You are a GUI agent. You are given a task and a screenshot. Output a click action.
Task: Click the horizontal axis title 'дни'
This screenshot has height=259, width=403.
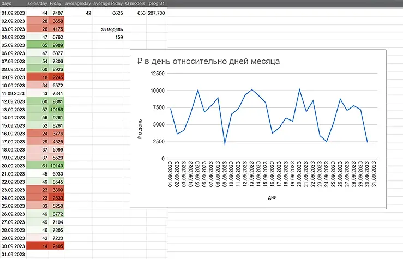click(x=272, y=197)
